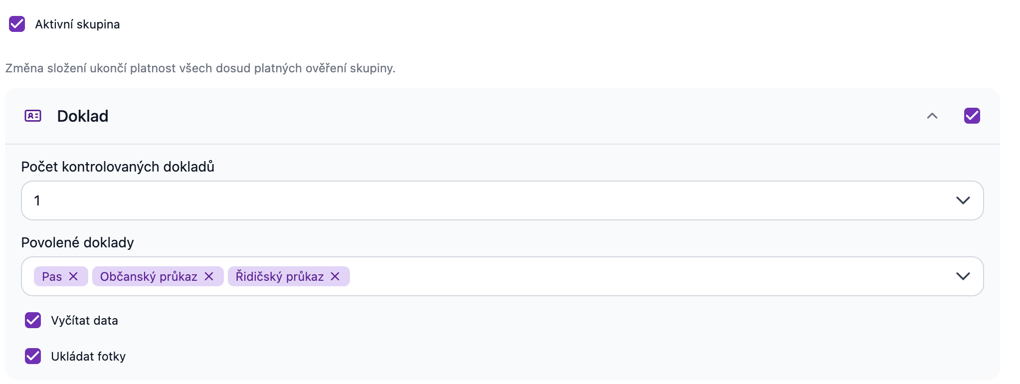Uncheck the Aktivní skupina checkbox
The image size is (1020, 384).
pyautogui.click(x=17, y=24)
